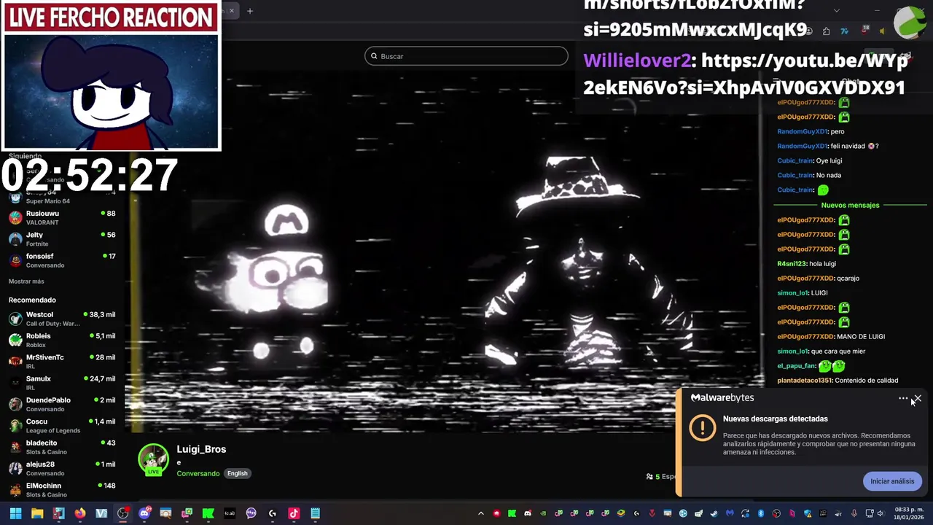Screen dimensions: 933x525
Task: Click Luigi_Bros channel avatar
Action: point(153,459)
